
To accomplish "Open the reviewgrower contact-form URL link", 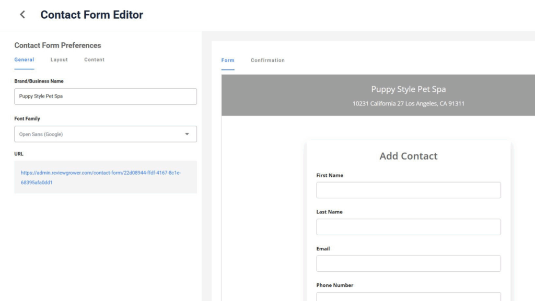I will 101,177.
